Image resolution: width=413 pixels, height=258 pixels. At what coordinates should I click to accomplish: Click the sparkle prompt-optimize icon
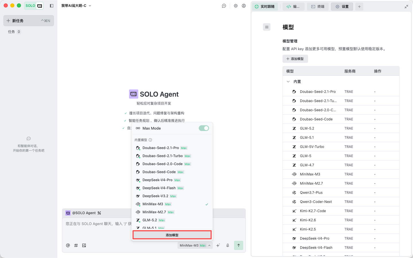(x=218, y=245)
